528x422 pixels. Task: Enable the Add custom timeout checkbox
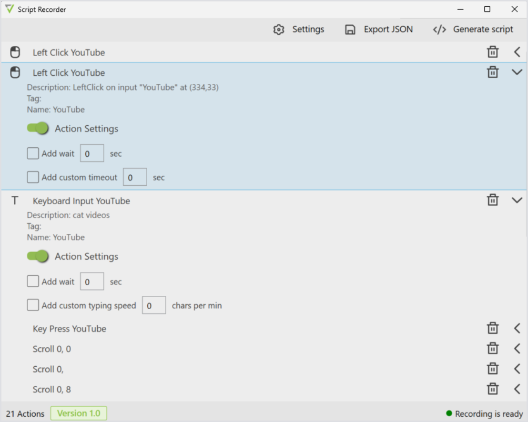pyautogui.click(x=33, y=177)
